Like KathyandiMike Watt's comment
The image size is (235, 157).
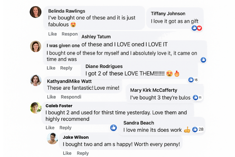[x=51, y=97]
